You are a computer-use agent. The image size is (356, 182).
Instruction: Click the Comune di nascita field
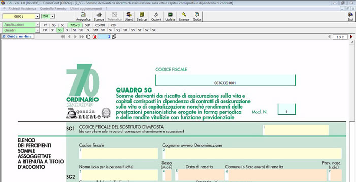pyautogui.click(x=276, y=175)
